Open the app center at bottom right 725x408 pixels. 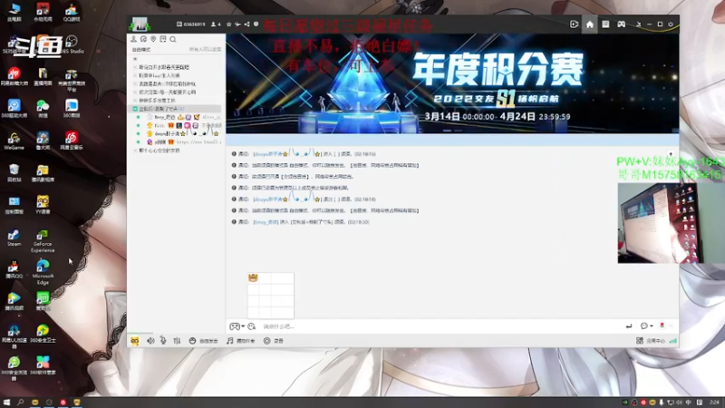point(650,341)
